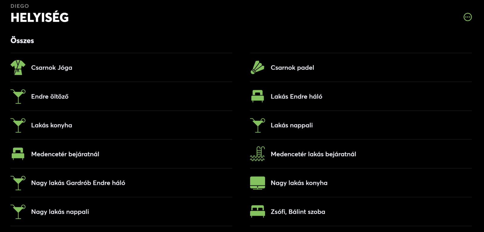
Task: Click the swimming pool ladder icon
Action: pos(257,154)
